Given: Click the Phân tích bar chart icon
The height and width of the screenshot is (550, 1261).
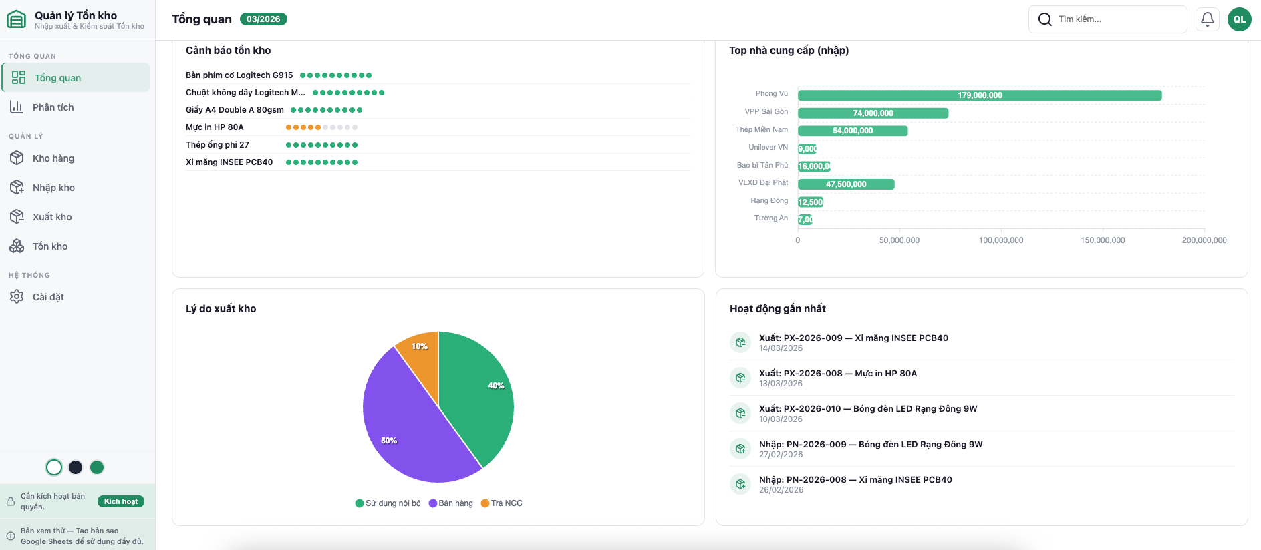Looking at the screenshot, I should (x=17, y=107).
